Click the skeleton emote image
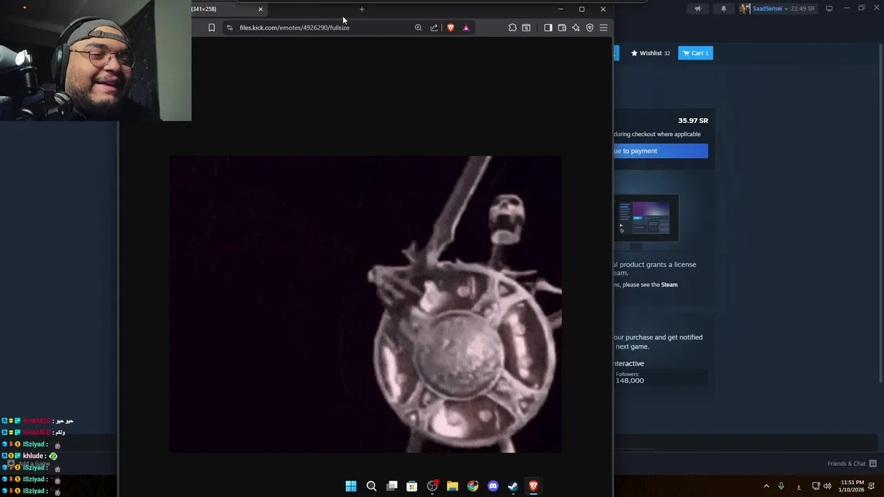This screenshot has width=884, height=497. point(365,304)
